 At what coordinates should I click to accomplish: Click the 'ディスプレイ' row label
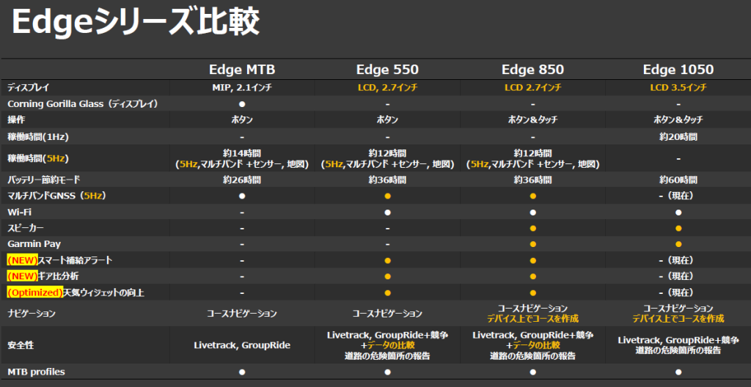click(x=29, y=88)
